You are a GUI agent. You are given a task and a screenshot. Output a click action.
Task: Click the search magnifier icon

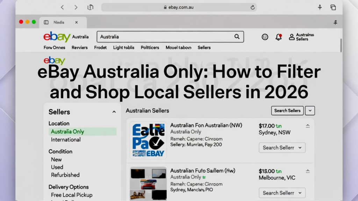pyautogui.click(x=237, y=37)
